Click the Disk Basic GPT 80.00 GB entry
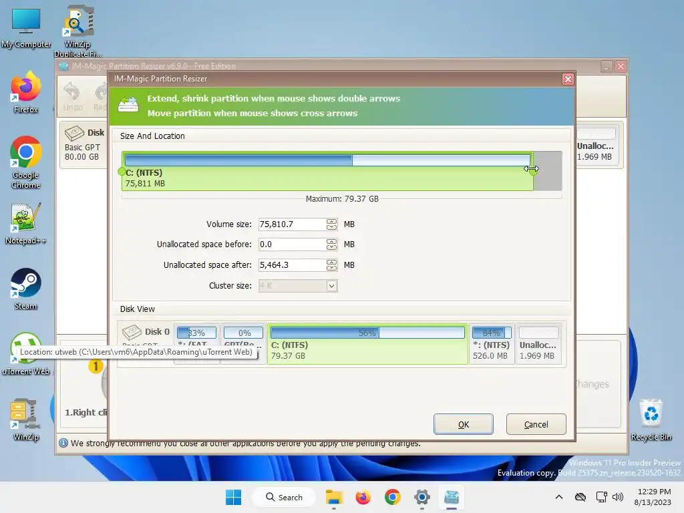The width and height of the screenshot is (684, 513). coord(83,144)
